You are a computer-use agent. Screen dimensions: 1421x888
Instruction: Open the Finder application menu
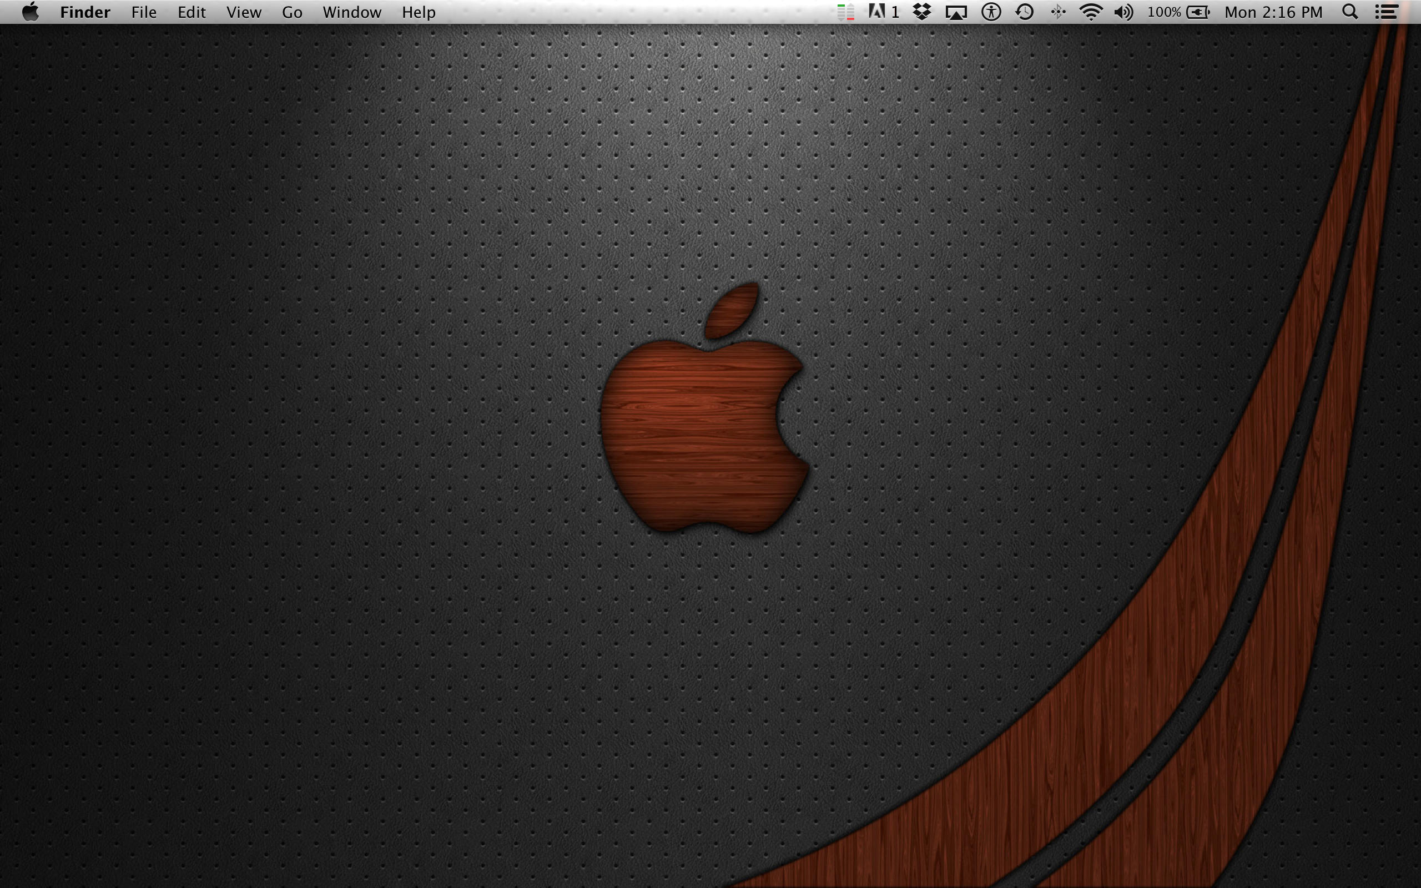click(85, 12)
